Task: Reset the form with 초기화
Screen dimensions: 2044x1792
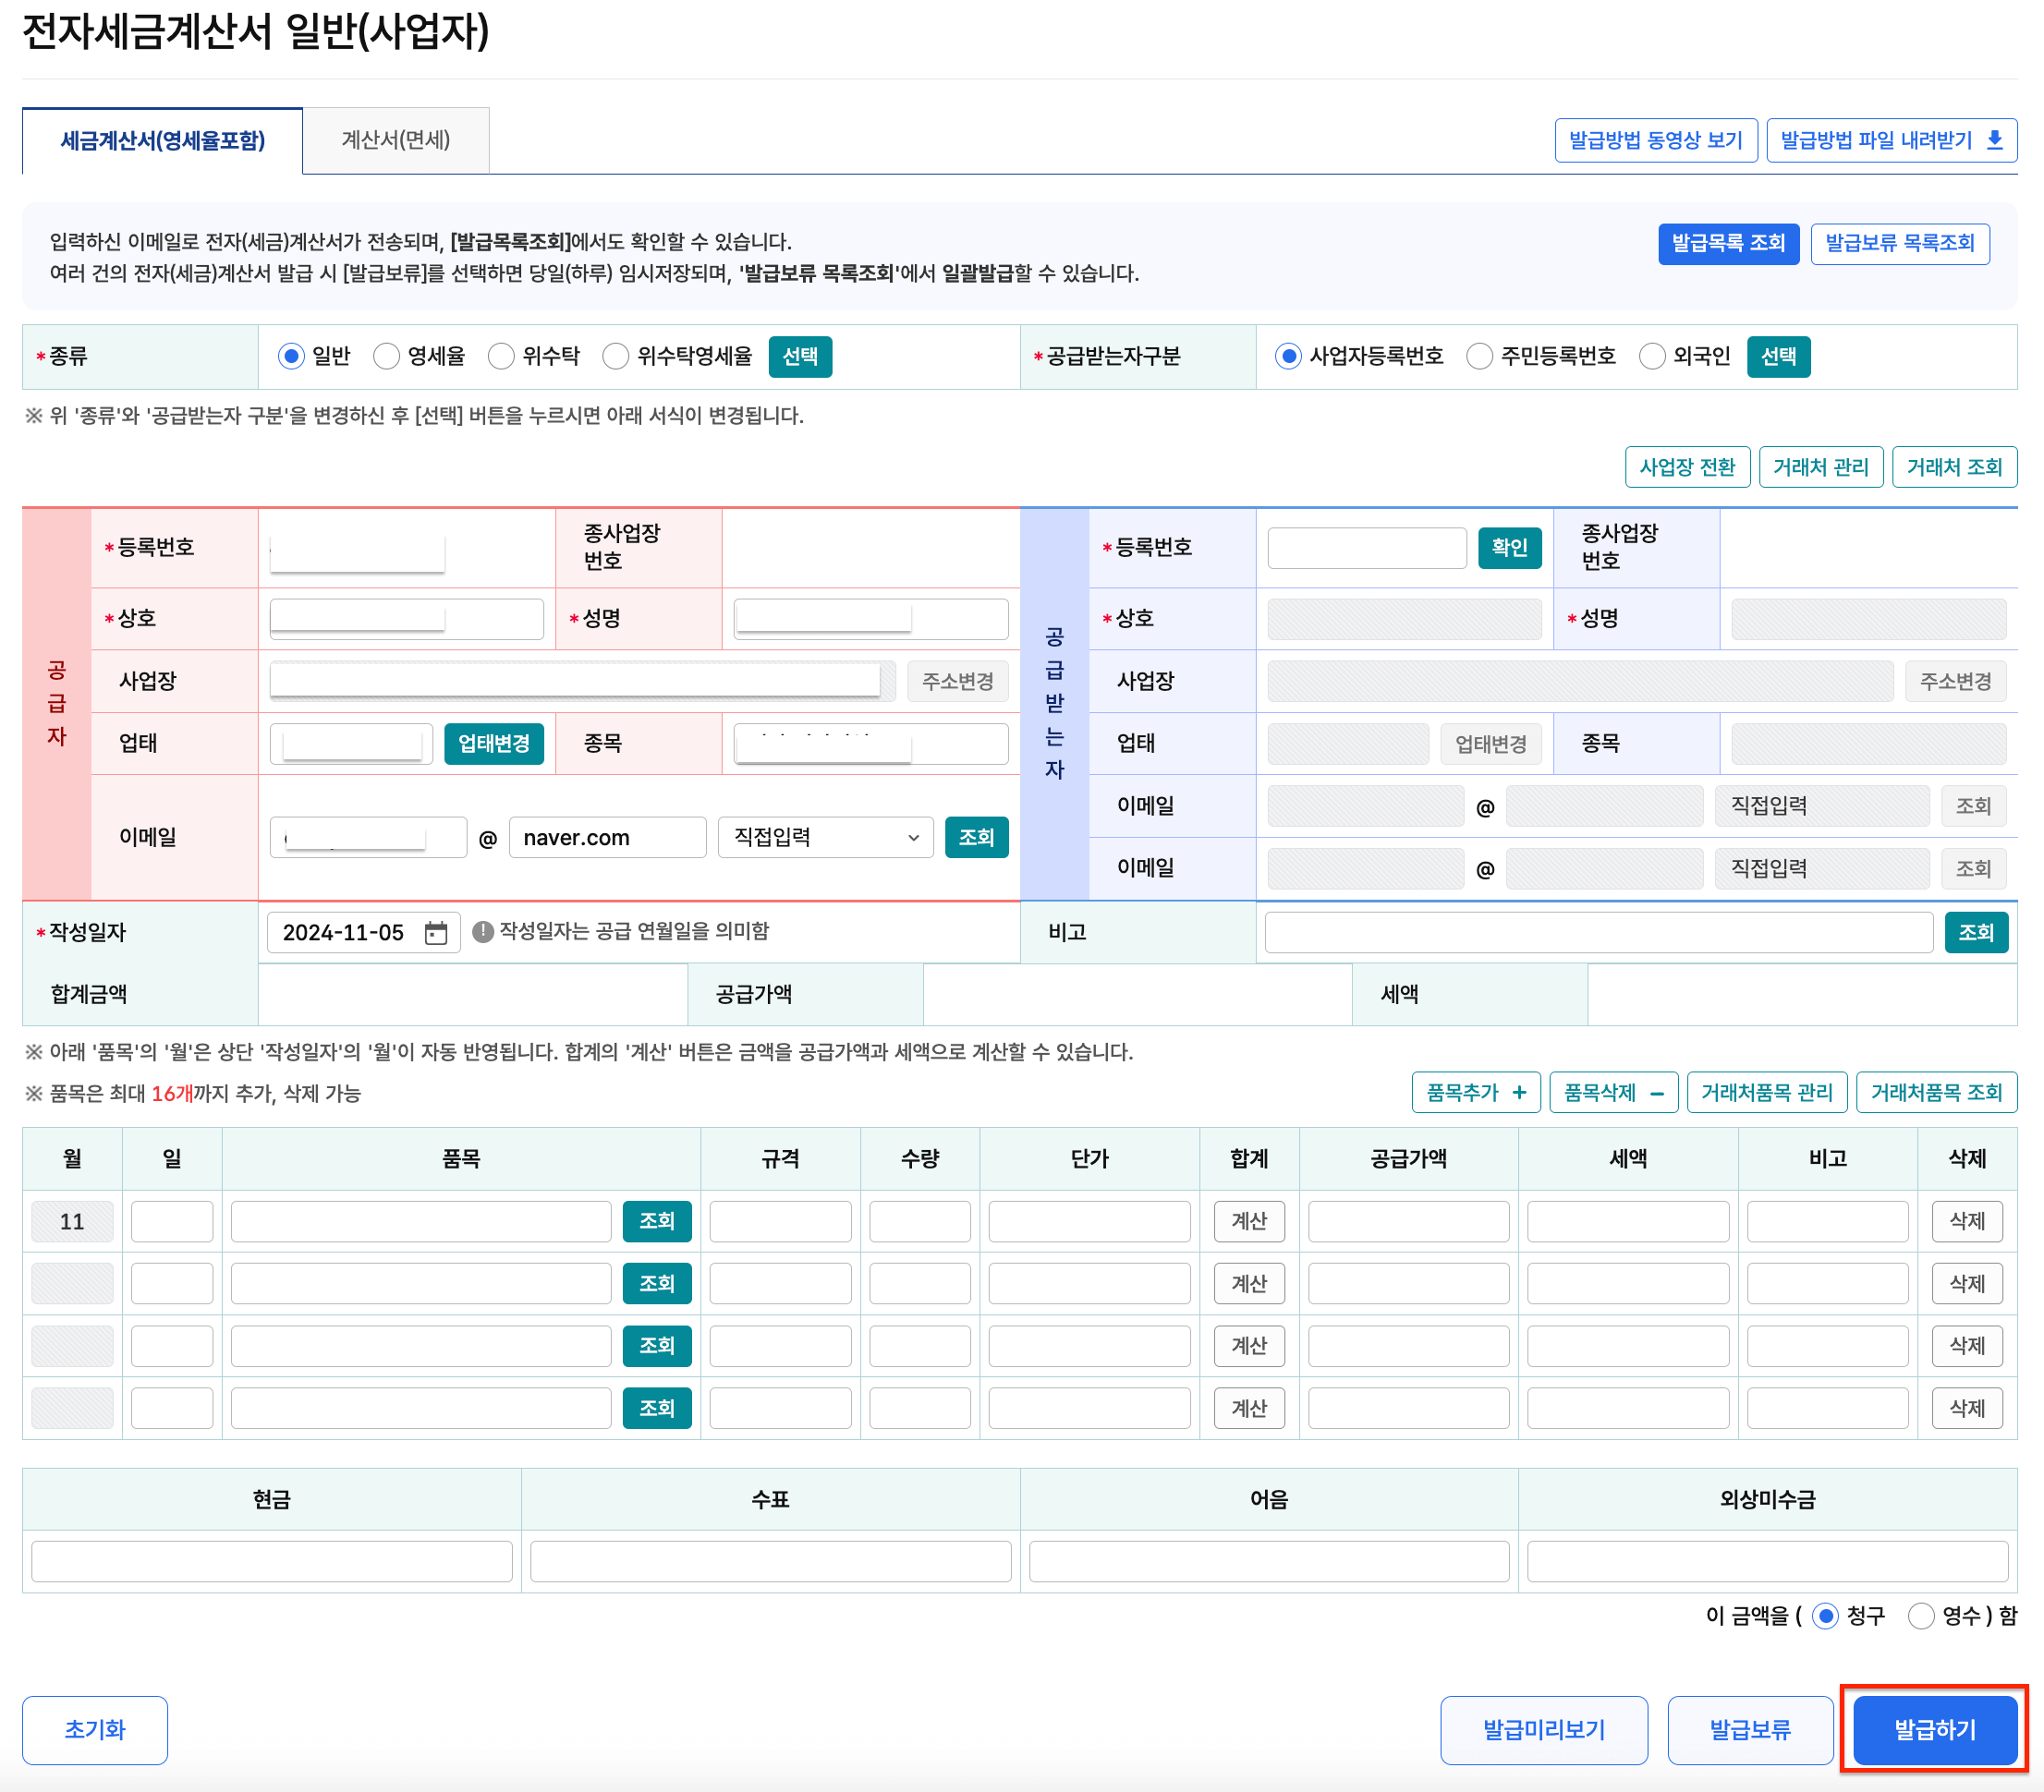Action: 95,1730
